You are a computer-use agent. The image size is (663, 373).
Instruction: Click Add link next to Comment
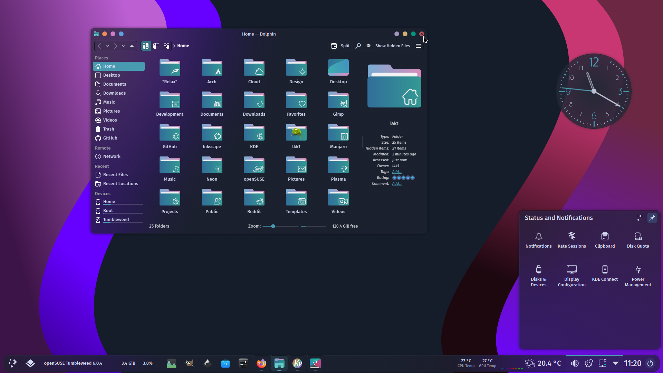tap(397, 184)
